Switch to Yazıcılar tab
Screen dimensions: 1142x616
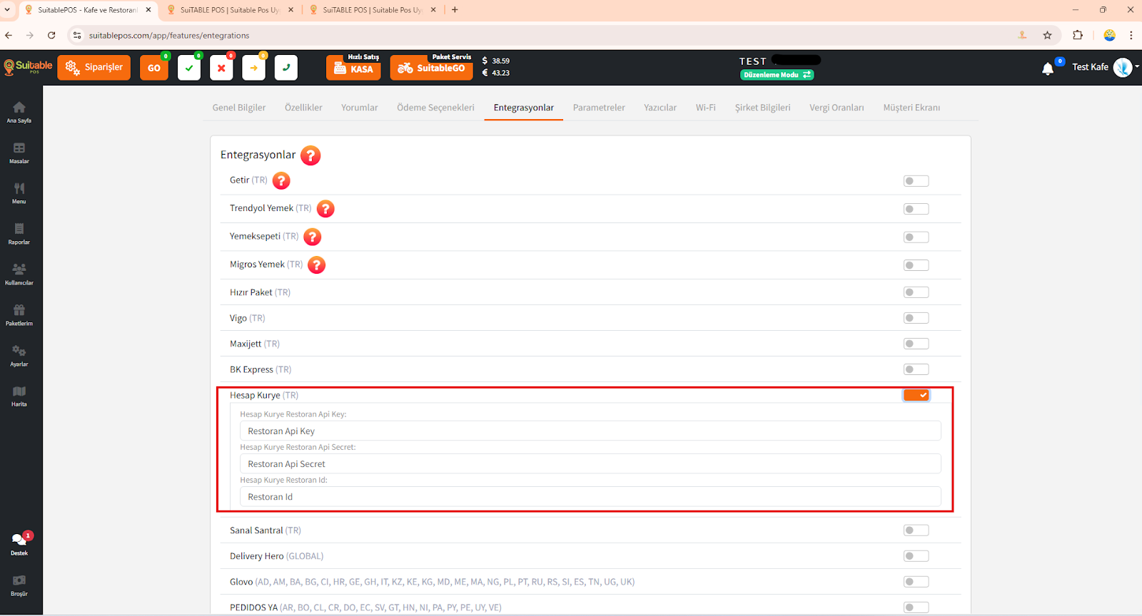click(660, 108)
